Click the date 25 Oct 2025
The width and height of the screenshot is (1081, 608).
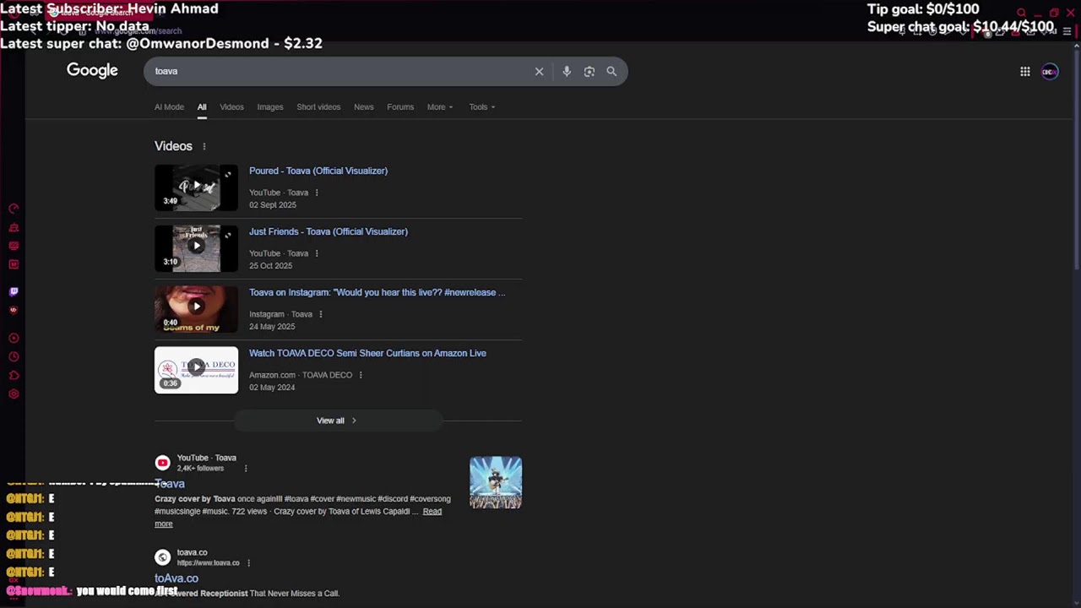point(270,266)
